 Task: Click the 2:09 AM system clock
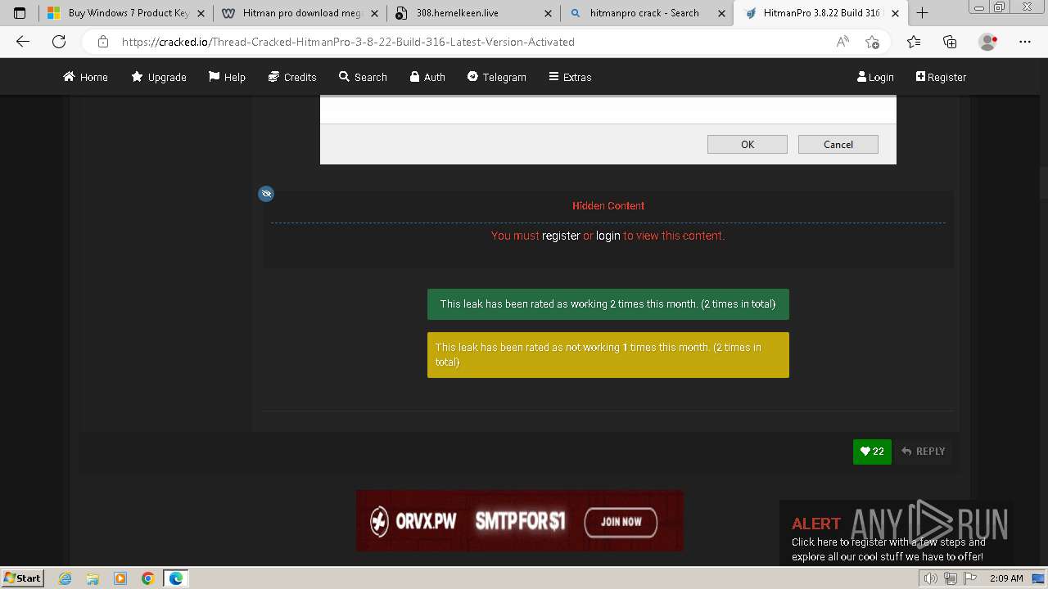click(1006, 578)
